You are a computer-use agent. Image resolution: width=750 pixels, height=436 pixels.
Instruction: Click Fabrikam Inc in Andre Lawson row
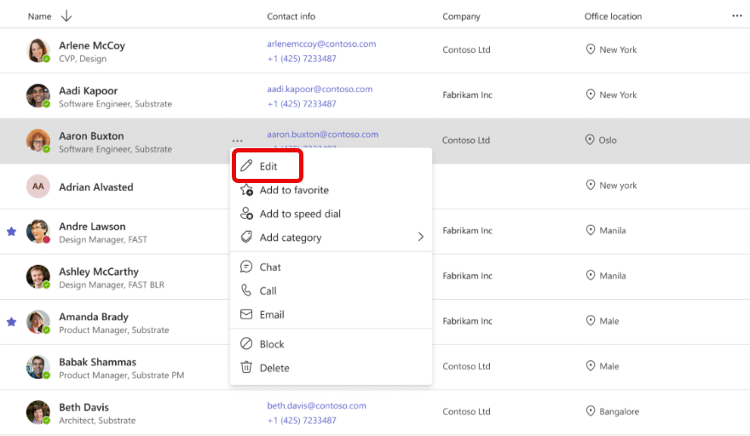pyautogui.click(x=467, y=231)
